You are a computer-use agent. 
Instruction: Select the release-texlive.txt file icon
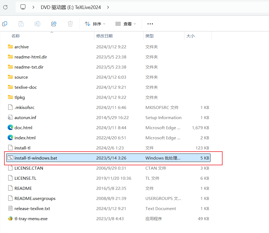point(10,208)
